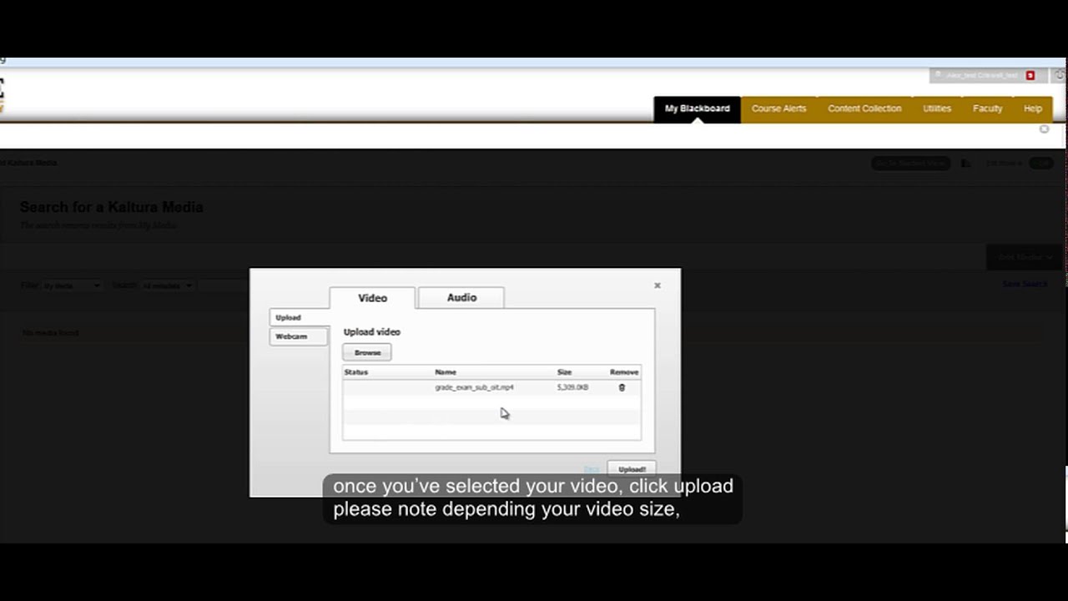Click the small close icon below Help tab

(1044, 129)
